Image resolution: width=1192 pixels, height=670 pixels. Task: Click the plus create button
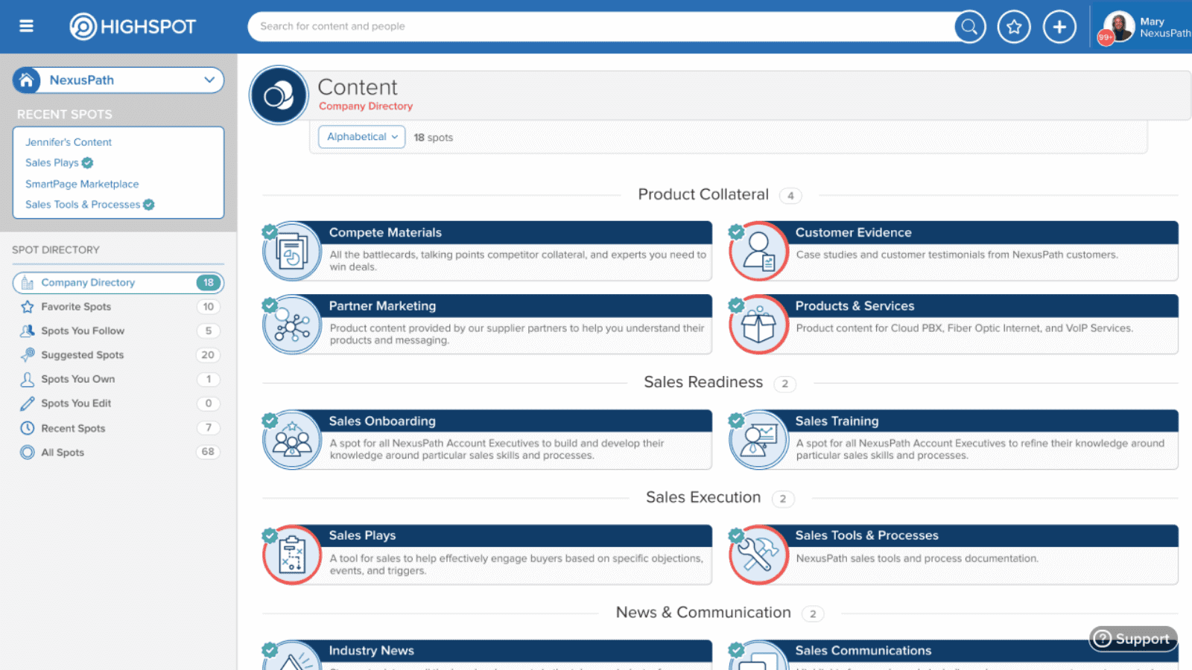click(1059, 27)
